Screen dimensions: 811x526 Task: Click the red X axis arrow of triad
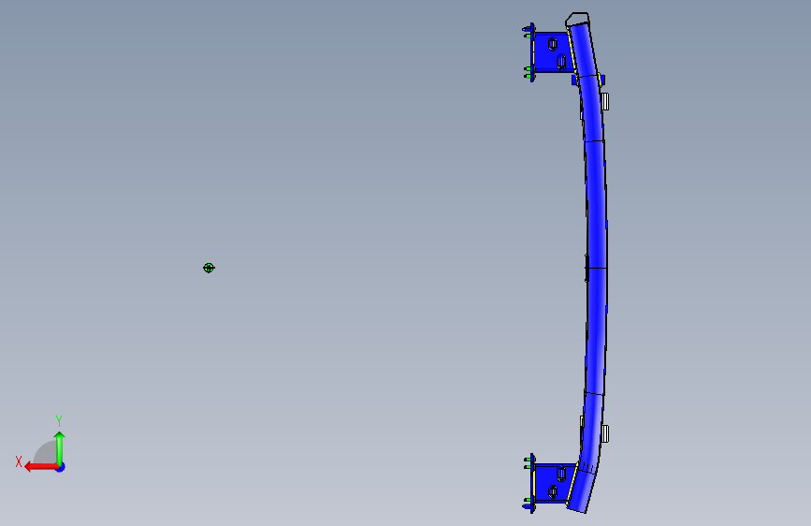[40, 467]
